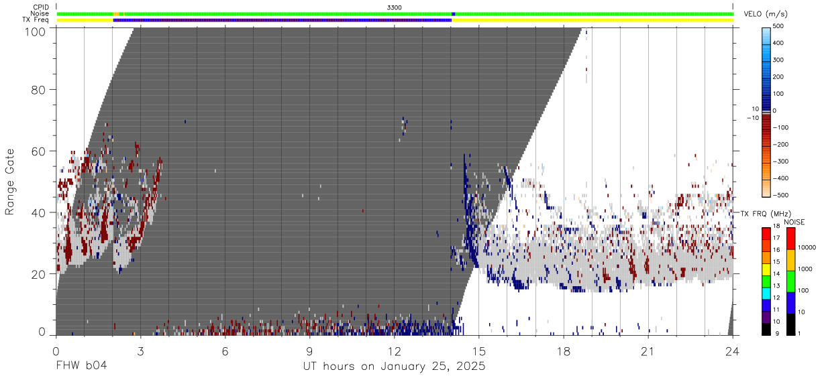This screenshot has width=824, height=380.
Task: Click the x-axis tick label 3
Action: 141,351
